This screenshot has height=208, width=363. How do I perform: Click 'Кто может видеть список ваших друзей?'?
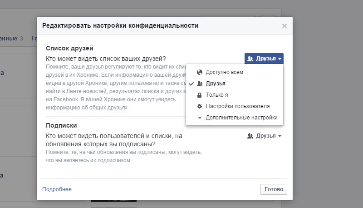[x=106, y=59]
